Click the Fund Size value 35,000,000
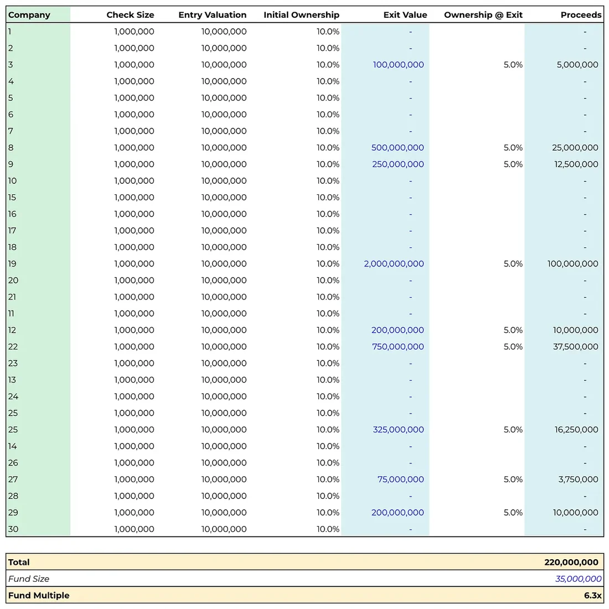Viewport: 609px width, 609px height. 578,579
